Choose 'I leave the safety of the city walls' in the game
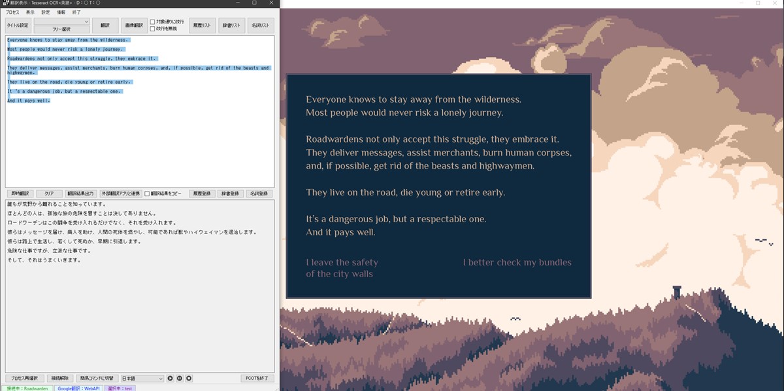 click(342, 268)
